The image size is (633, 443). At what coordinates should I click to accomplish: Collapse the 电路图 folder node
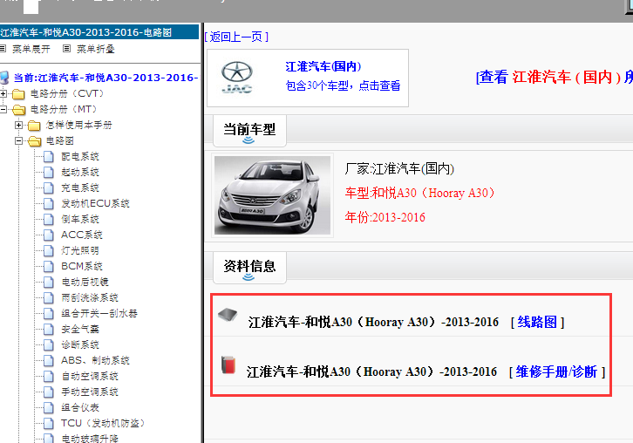coord(18,141)
